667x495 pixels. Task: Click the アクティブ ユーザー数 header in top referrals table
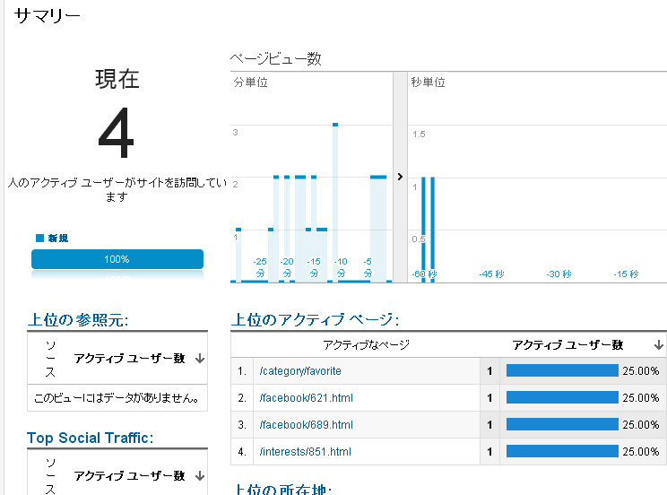[130, 359]
